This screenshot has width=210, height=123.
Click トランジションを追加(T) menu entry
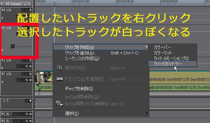pos(101,79)
